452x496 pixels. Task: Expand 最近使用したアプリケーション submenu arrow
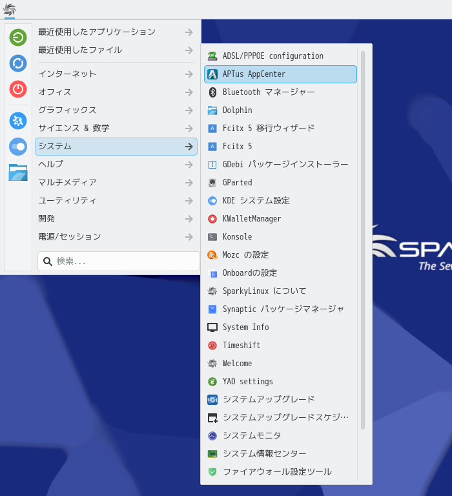(189, 32)
